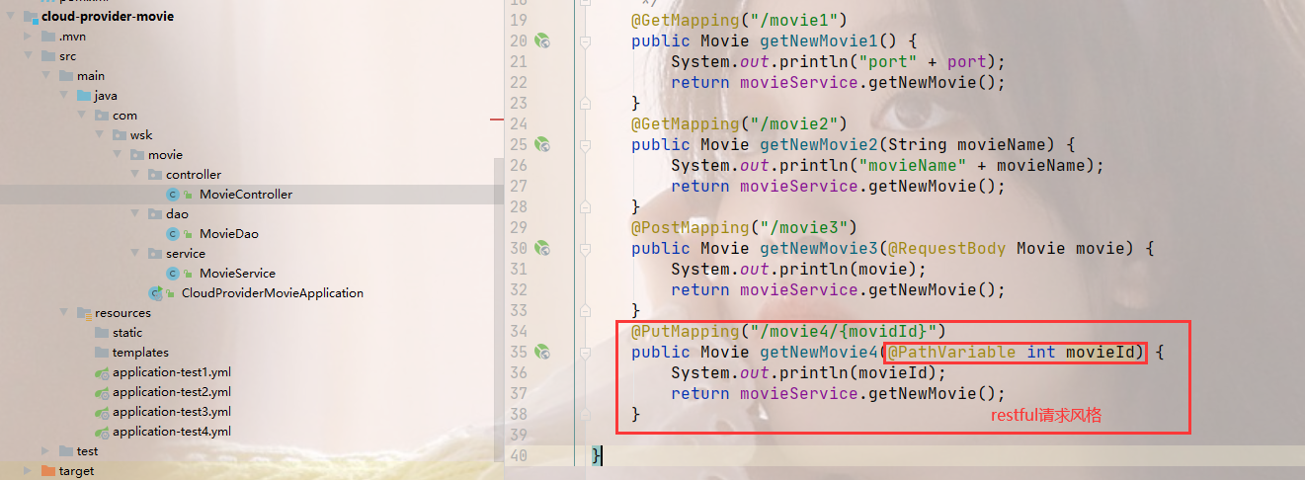The image size is (1305, 480).
Task: Click the dao package folder icon
Action: pos(155,214)
